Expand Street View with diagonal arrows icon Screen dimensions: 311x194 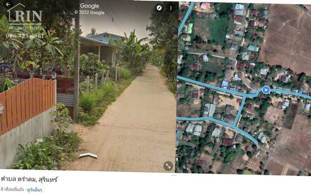tap(168, 166)
